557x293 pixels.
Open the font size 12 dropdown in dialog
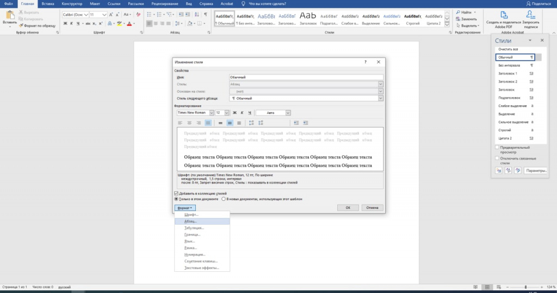click(x=227, y=113)
